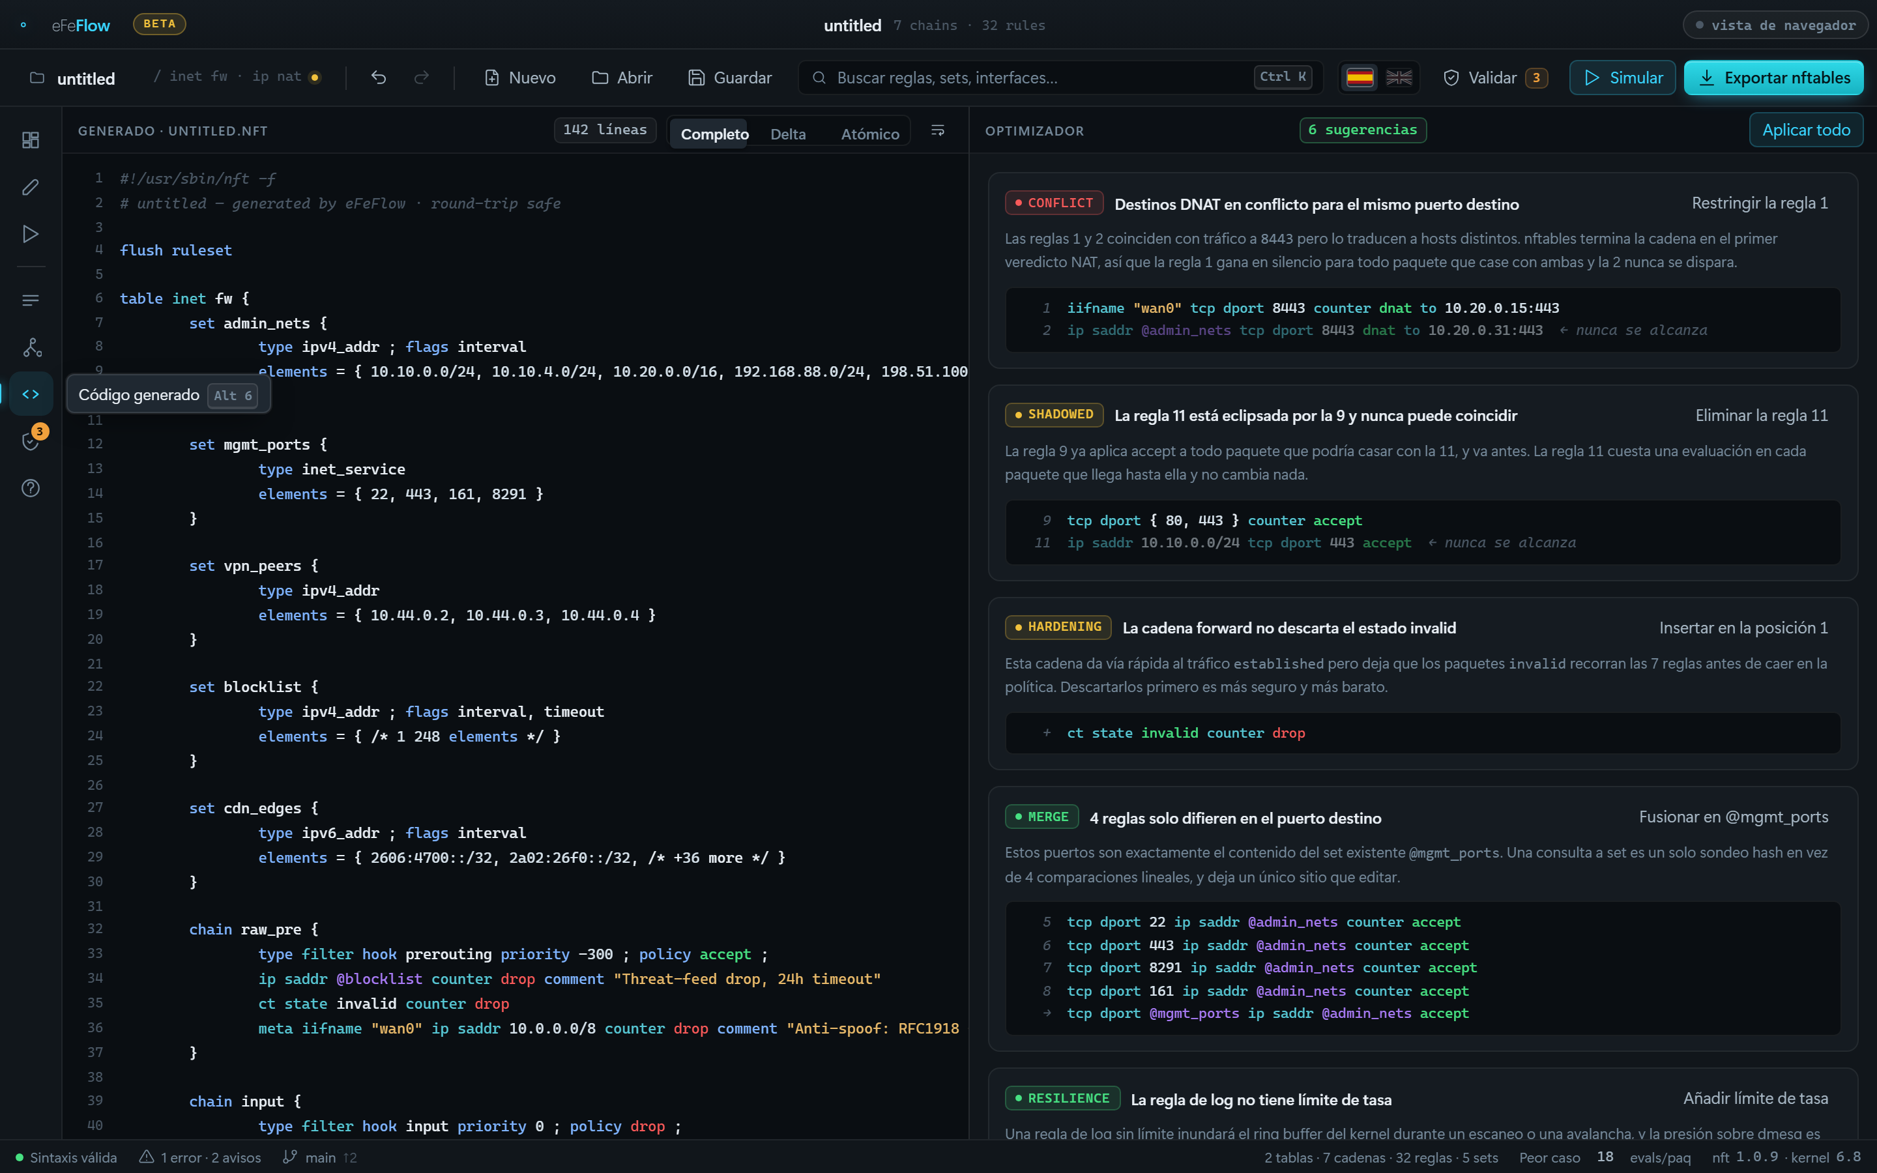Click Guardar to save
The width and height of the screenshot is (1877, 1173).
coord(730,78)
